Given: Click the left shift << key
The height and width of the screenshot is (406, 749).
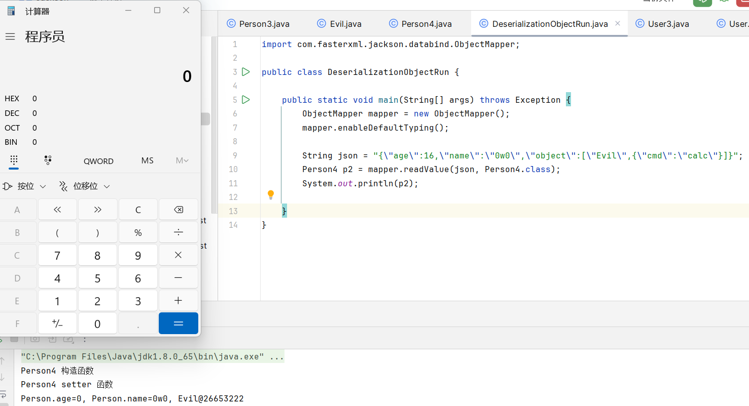Looking at the screenshot, I should (57, 210).
